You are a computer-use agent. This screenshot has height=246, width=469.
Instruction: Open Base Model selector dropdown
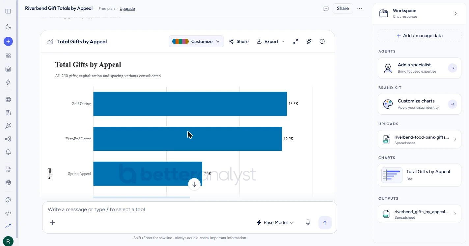coord(275,223)
